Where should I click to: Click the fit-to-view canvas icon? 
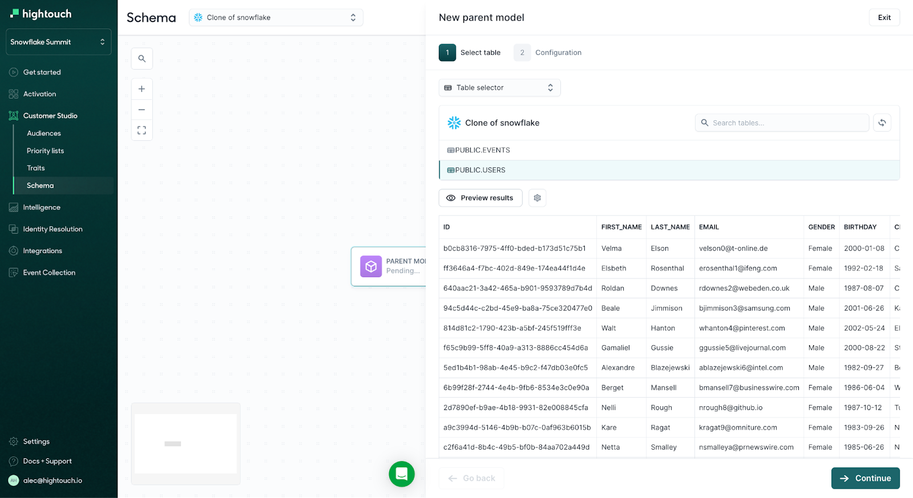tap(142, 131)
